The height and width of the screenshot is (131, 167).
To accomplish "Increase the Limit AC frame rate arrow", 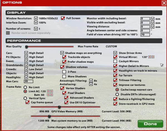I will point(51,91).
